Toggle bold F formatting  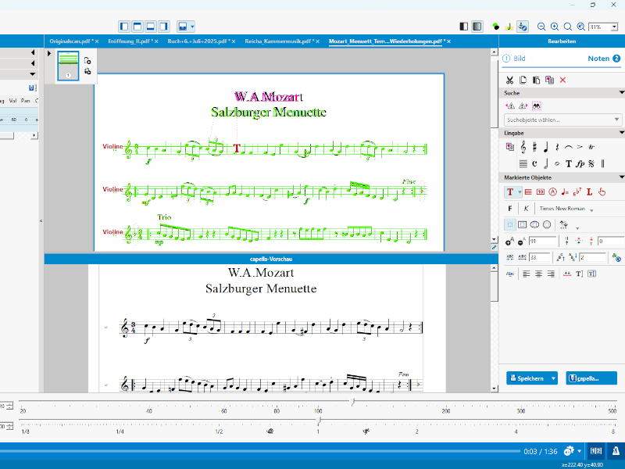tap(510, 209)
